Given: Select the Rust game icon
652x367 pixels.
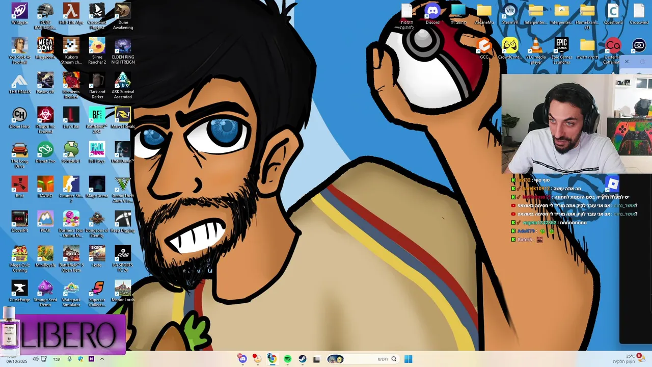Looking at the screenshot, I should pyautogui.click(x=19, y=188).
